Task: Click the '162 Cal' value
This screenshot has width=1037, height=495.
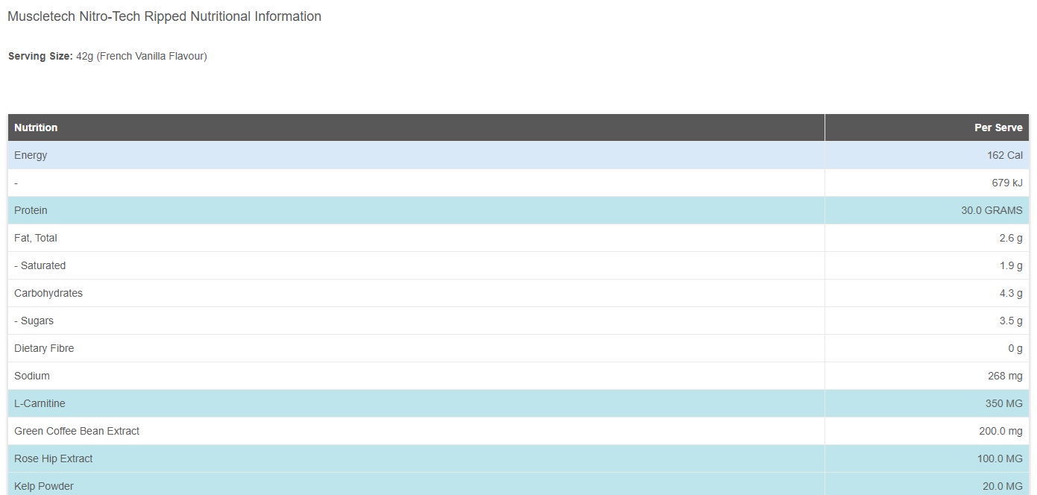Action: click(1005, 155)
